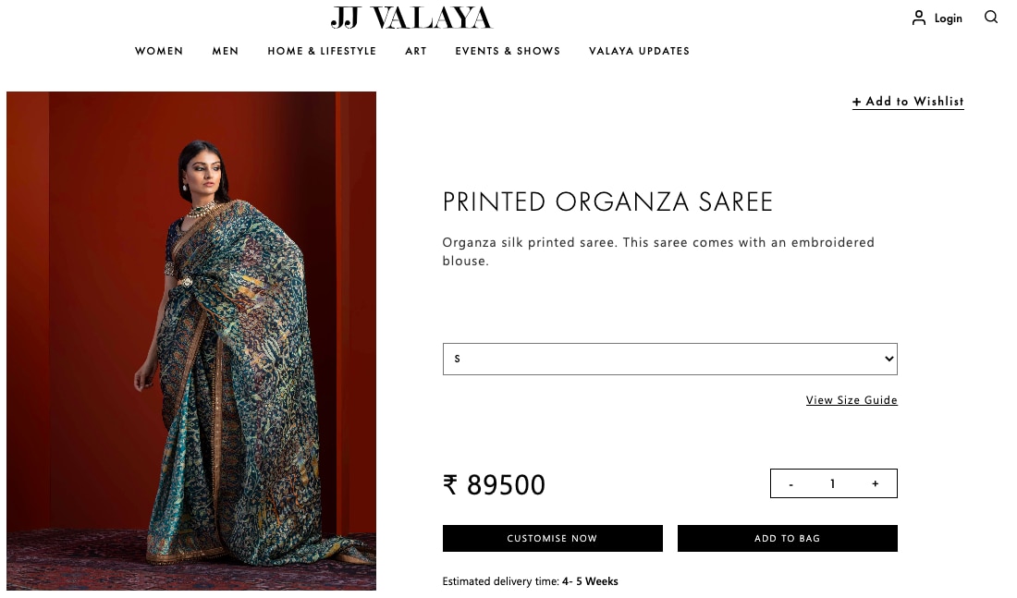
Task: Click the Add to Bag button
Action: 788,538
